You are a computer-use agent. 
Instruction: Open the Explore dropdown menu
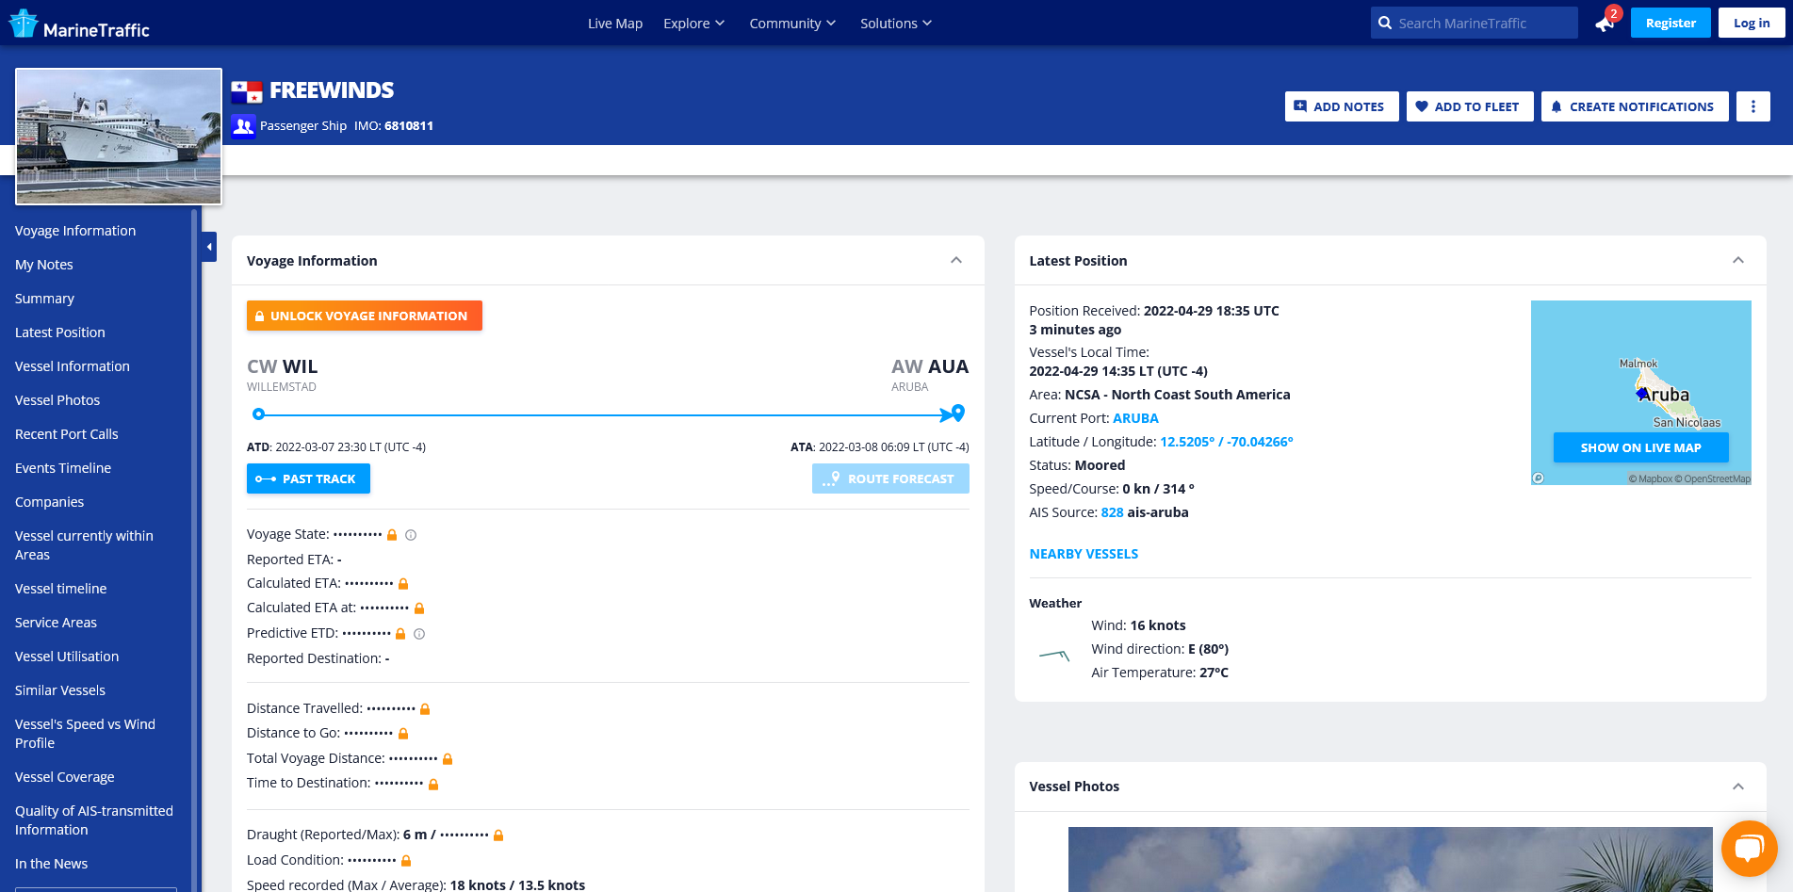pyautogui.click(x=693, y=24)
